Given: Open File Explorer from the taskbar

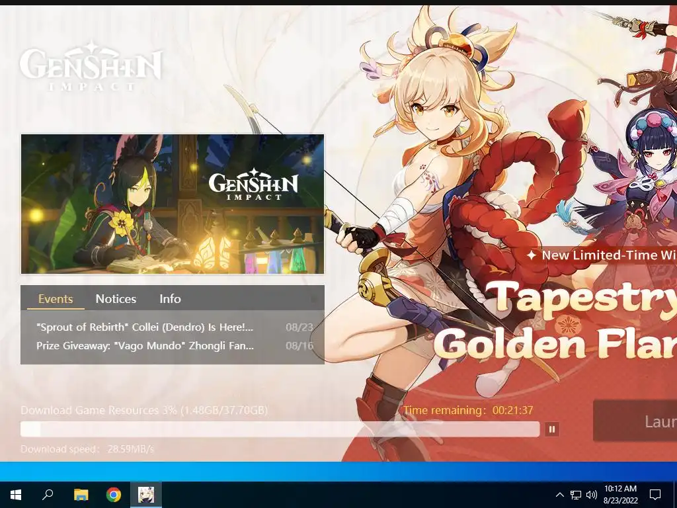Looking at the screenshot, I should tap(81, 495).
